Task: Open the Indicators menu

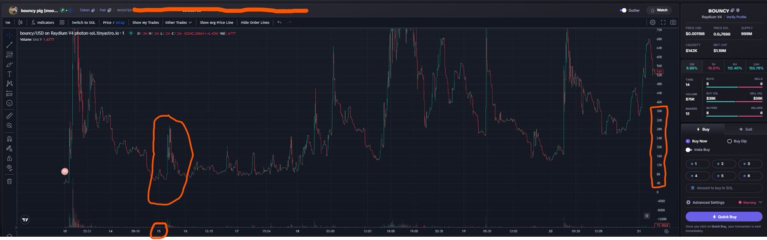Action: [x=43, y=22]
